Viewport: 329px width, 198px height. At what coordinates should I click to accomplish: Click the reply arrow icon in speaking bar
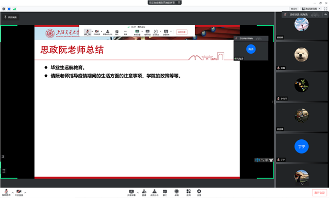[325, 14]
